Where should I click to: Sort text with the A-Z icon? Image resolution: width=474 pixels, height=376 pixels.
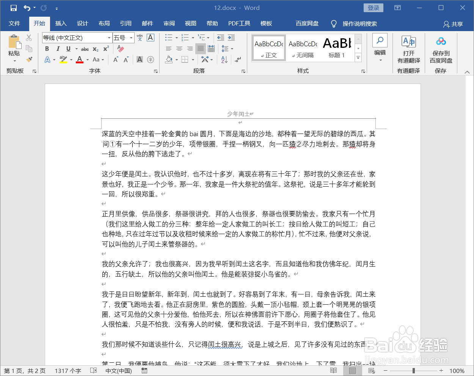[x=224, y=60]
